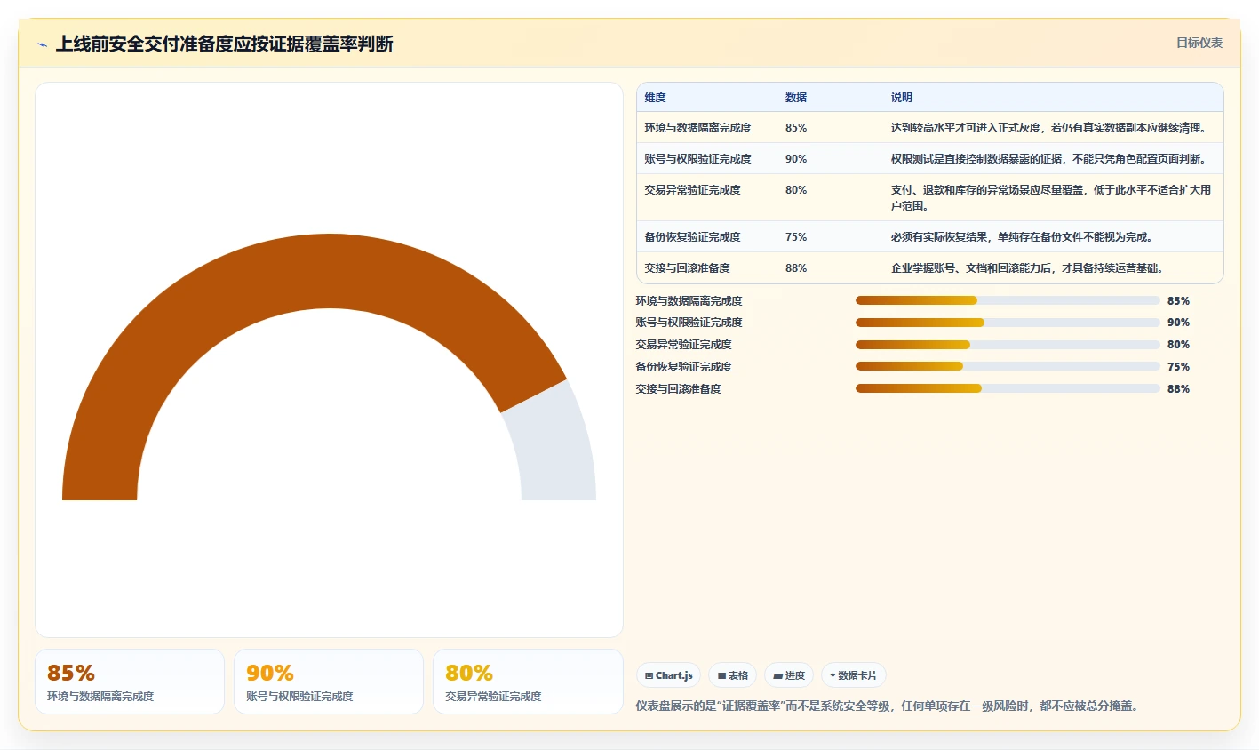The height and width of the screenshot is (750, 1259).
Task: Click the 88% value in the table
Action: [x=796, y=268]
